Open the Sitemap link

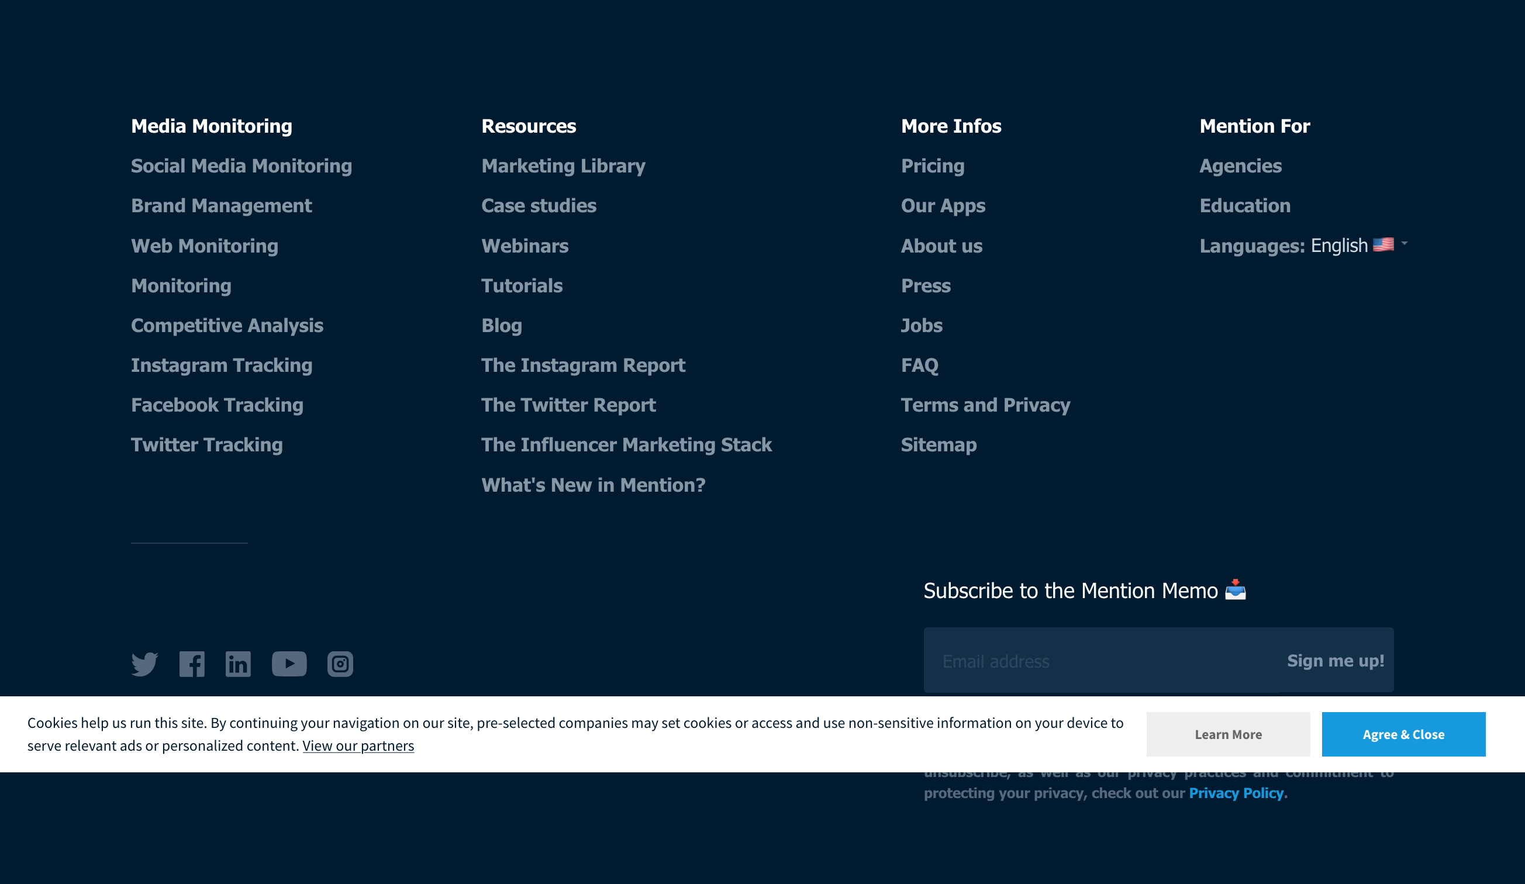(939, 446)
